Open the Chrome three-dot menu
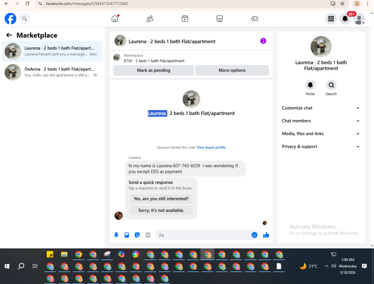Image resolution: width=374 pixels, height=284 pixels. [x=368, y=4]
